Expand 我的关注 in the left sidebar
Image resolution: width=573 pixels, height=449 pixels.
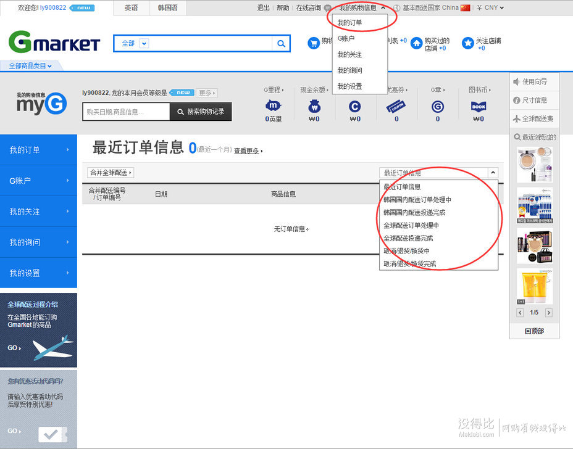[x=38, y=212]
